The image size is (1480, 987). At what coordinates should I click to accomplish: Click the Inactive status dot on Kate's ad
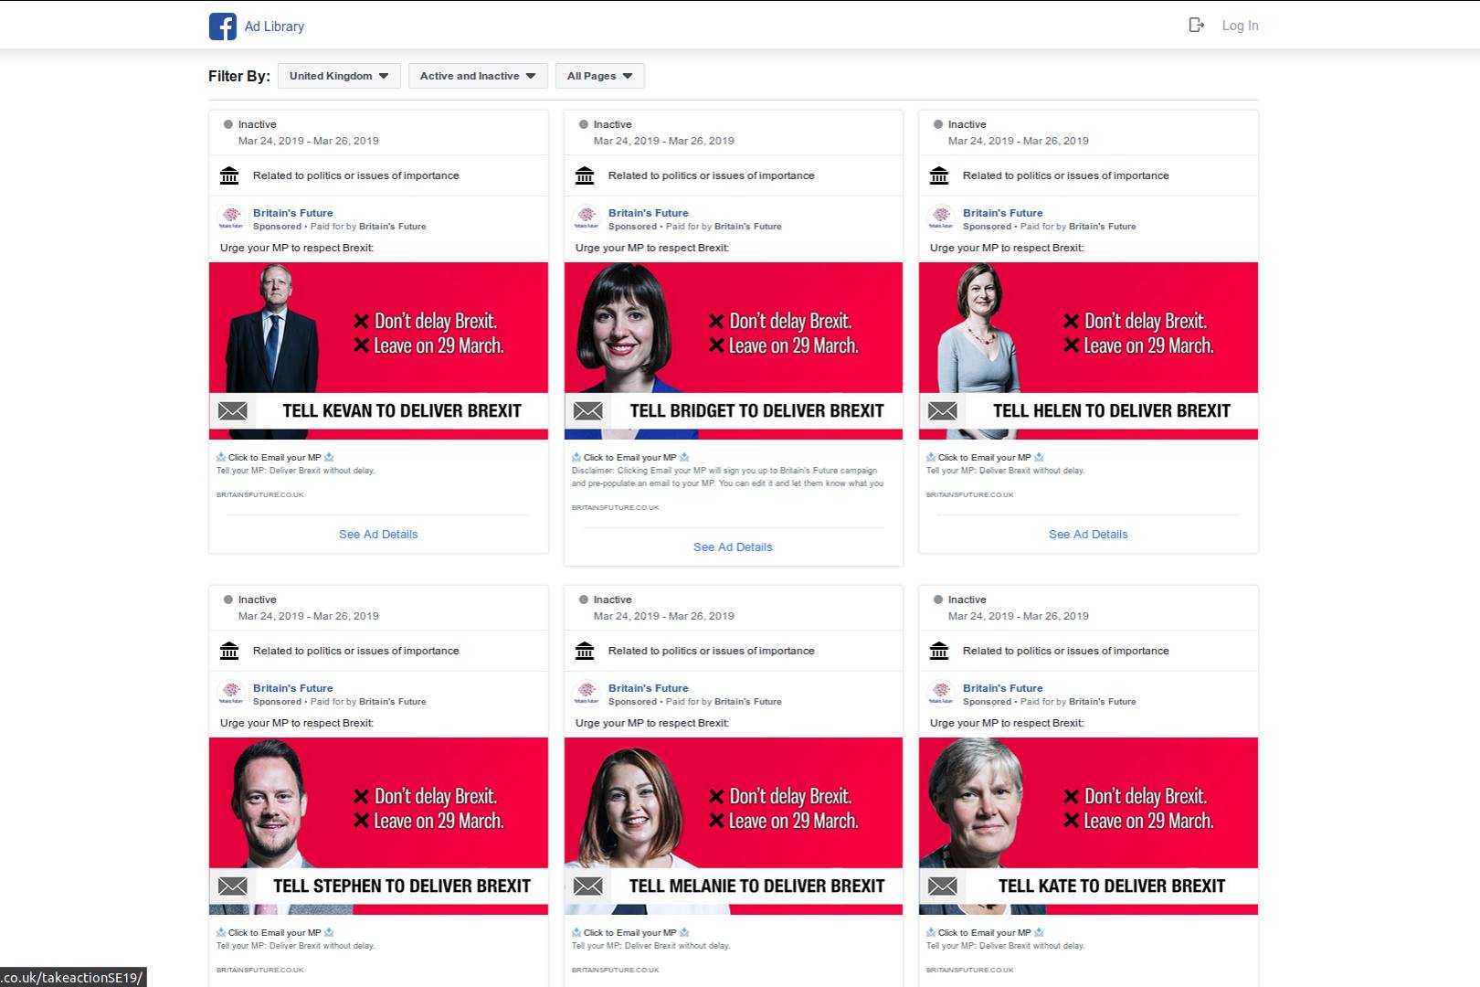(936, 599)
